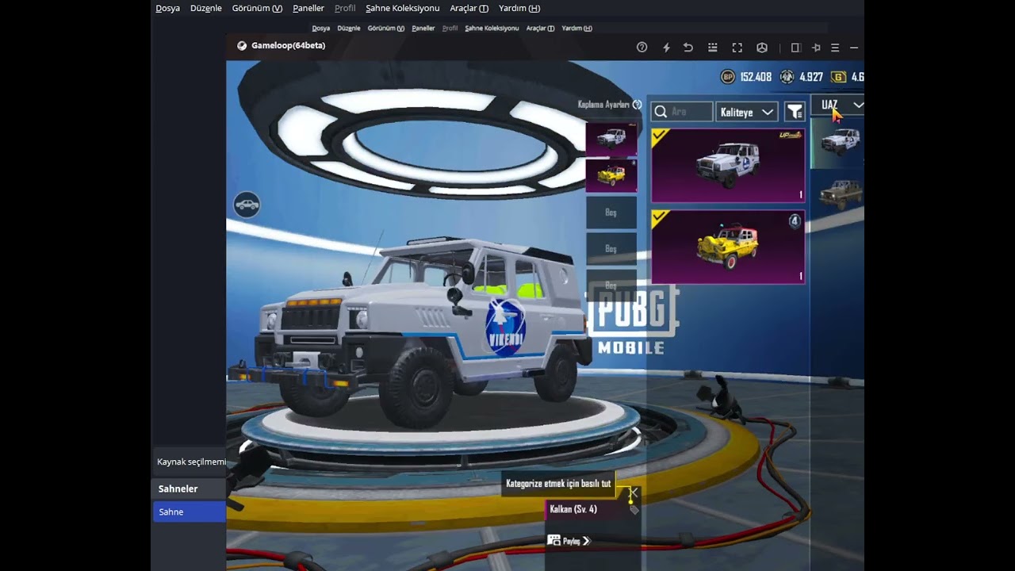Image resolution: width=1015 pixels, height=571 pixels.
Task: Expand the Kaliteye sort dropdown
Action: coord(747,112)
